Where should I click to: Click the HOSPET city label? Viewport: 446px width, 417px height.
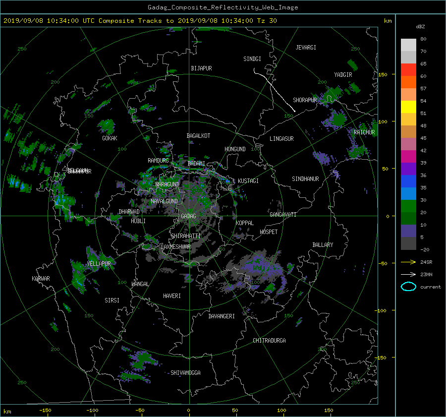coord(269,232)
